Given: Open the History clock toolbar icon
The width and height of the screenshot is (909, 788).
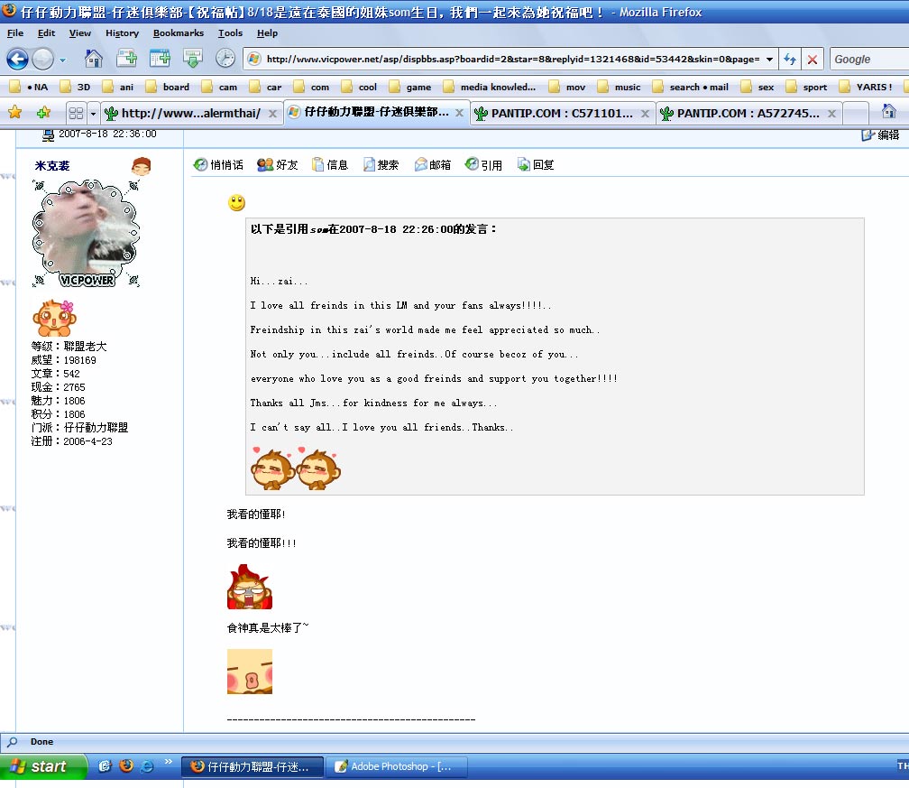Looking at the screenshot, I should (x=225, y=59).
